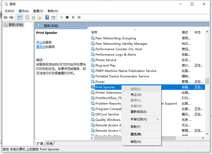Select the PrintWorkflow_7f service row
The width and height of the screenshot is (212, 154).
[x=106, y=98]
